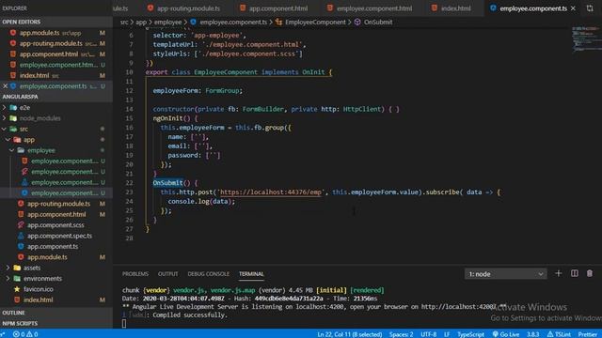Click the OnSubmit breadcrumb symbol

click(378, 23)
